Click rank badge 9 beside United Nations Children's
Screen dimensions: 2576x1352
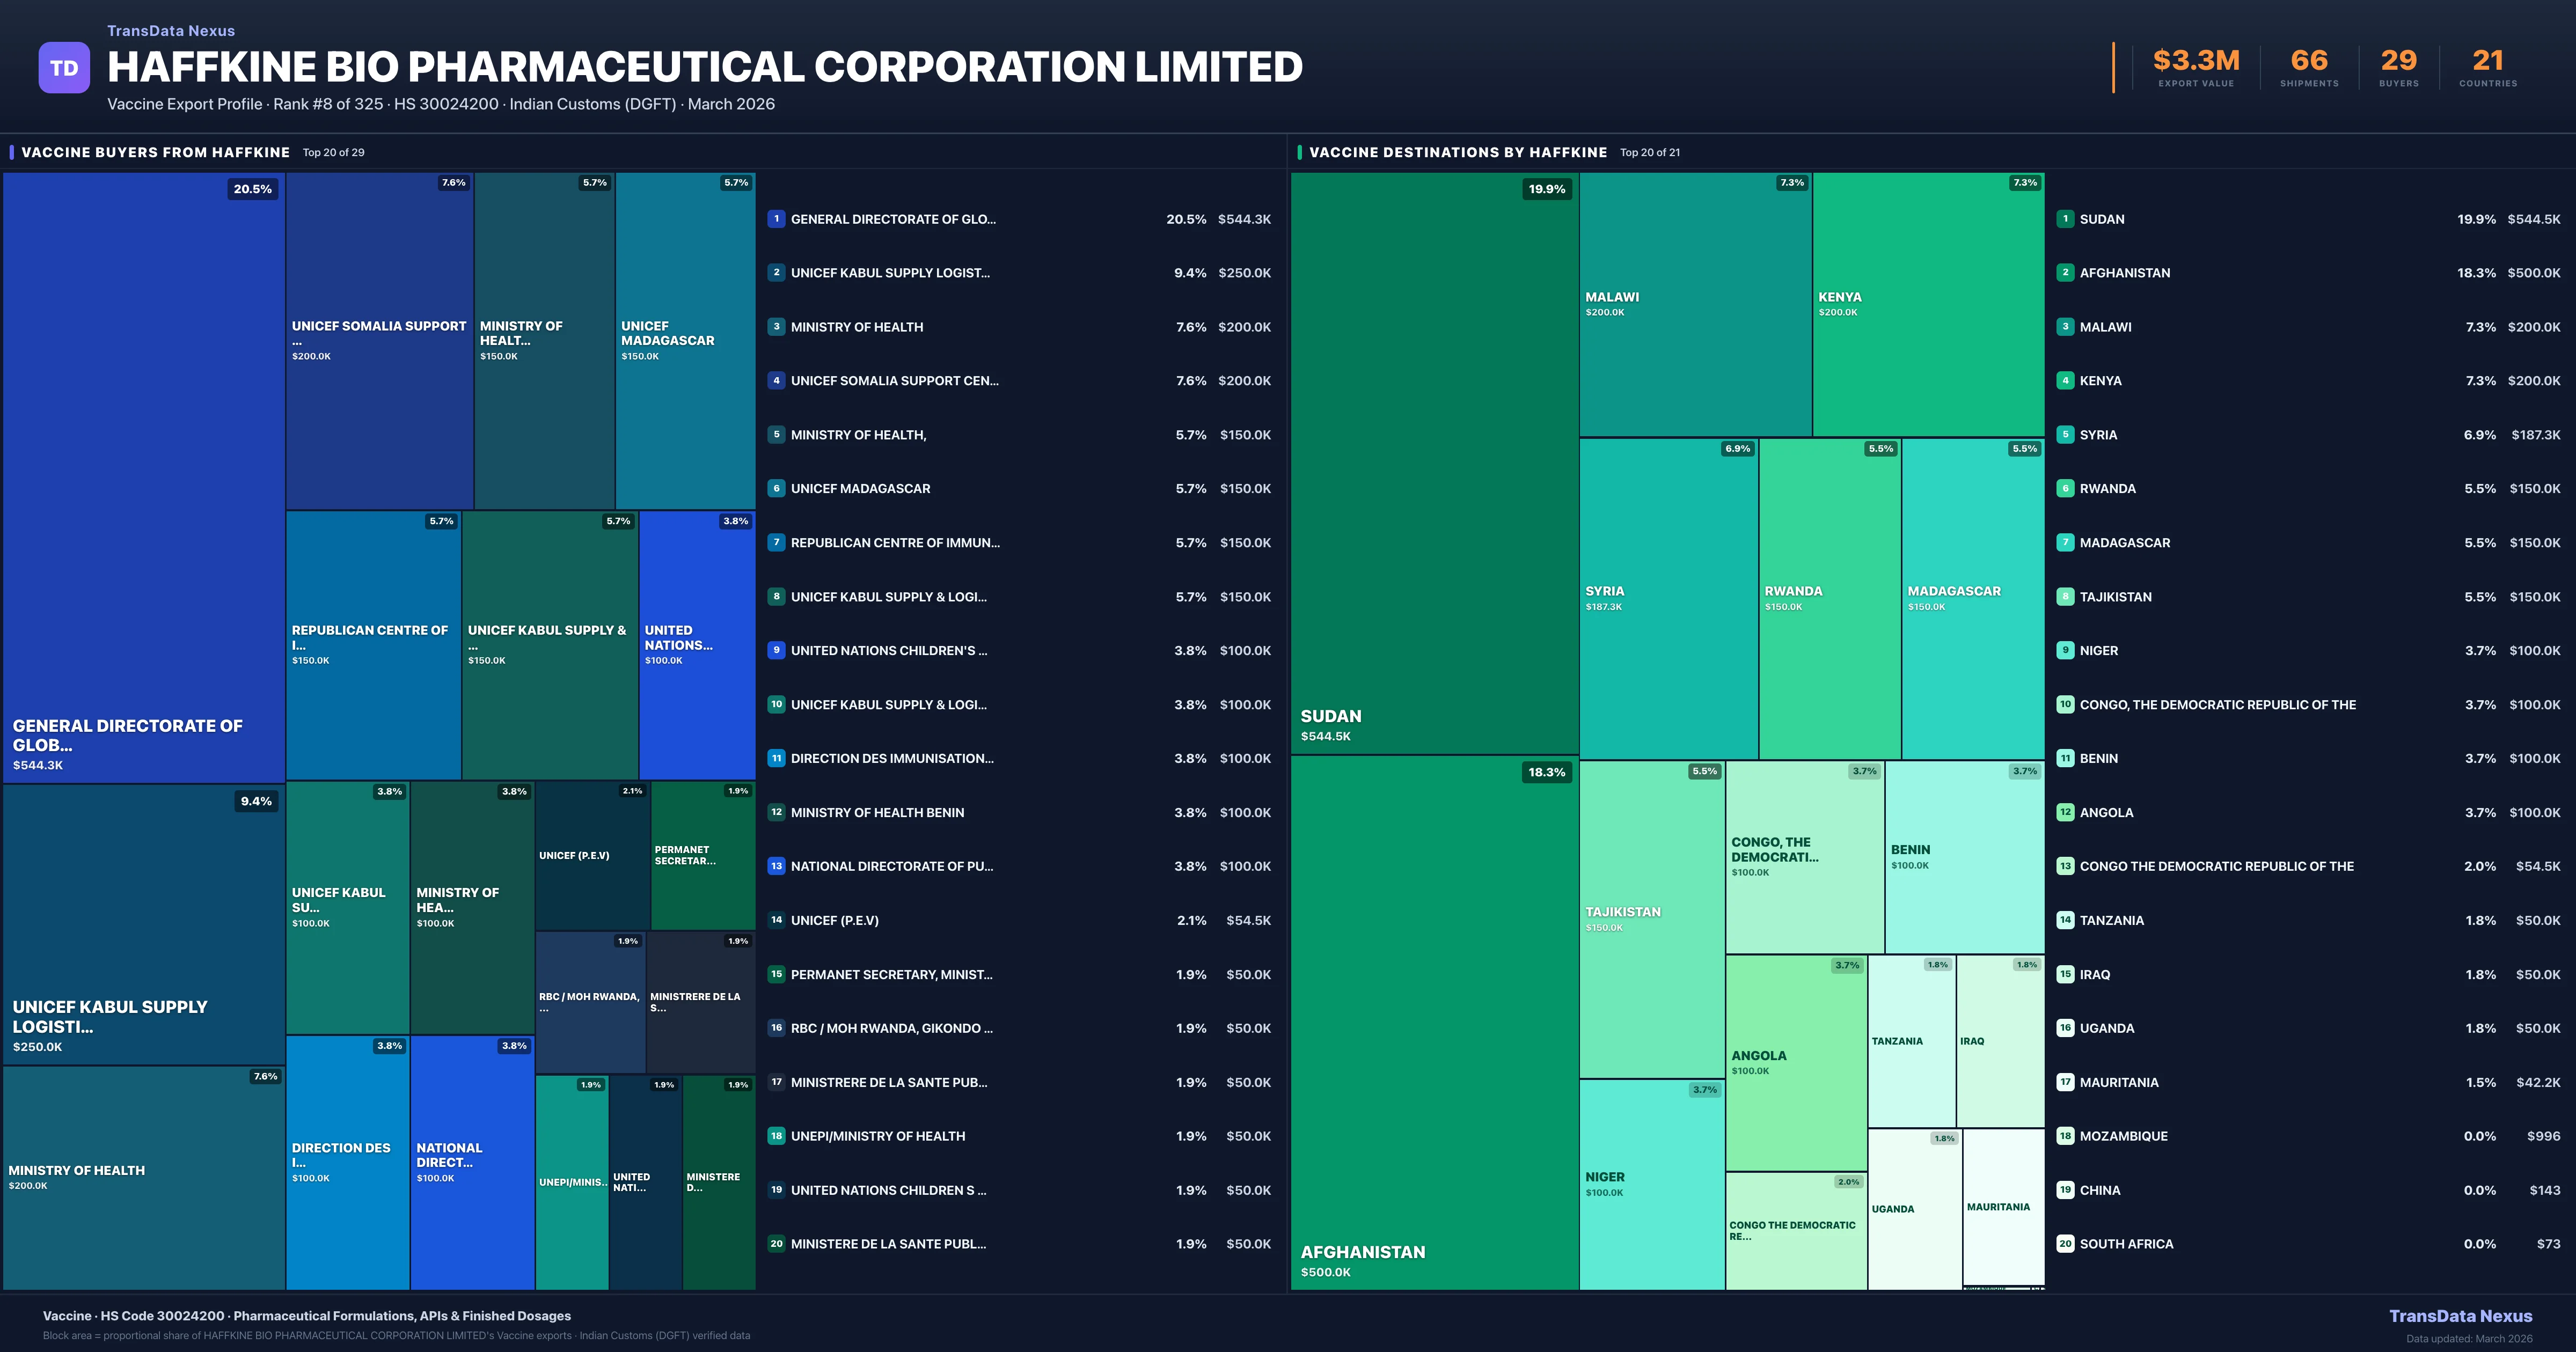776,650
